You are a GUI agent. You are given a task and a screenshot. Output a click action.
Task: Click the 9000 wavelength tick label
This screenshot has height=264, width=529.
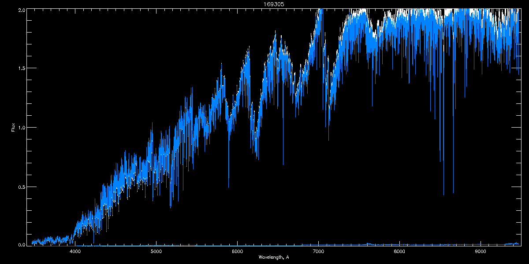pyautogui.click(x=481, y=252)
